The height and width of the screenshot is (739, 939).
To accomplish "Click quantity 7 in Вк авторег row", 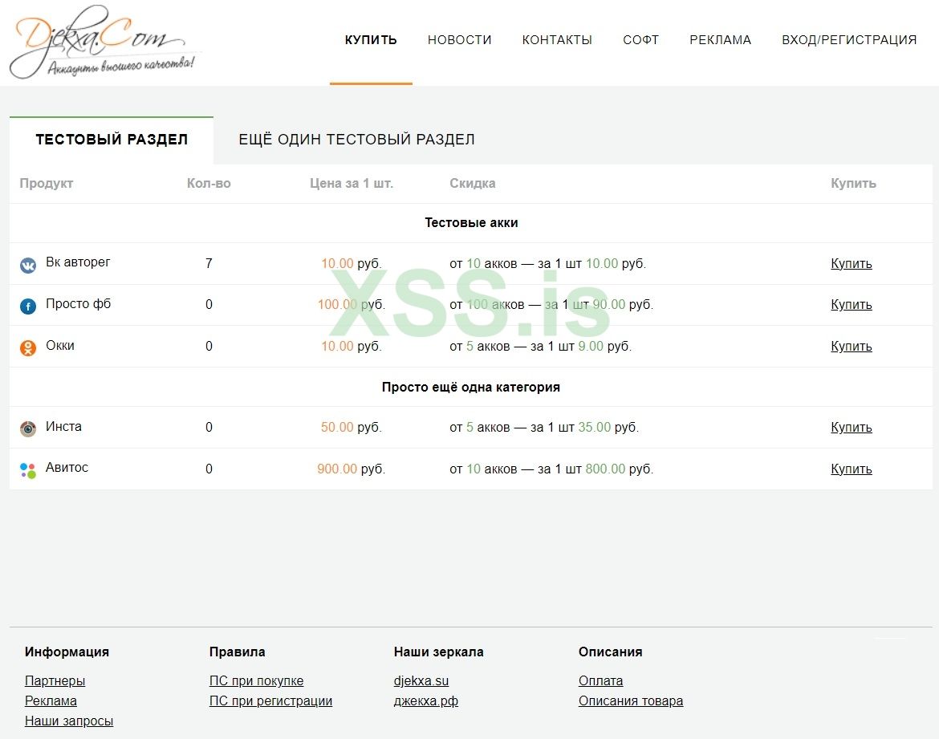I will pos(209,263).
